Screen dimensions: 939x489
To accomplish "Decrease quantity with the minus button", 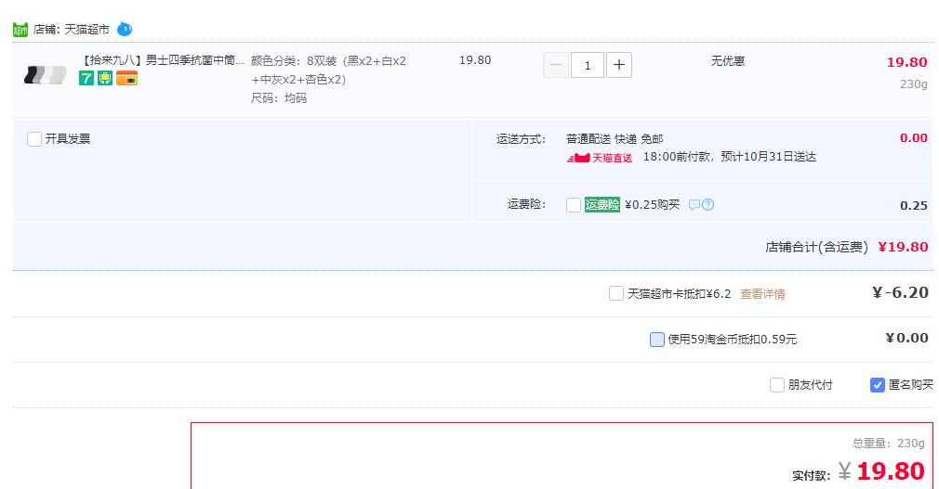I will [556, 65].
